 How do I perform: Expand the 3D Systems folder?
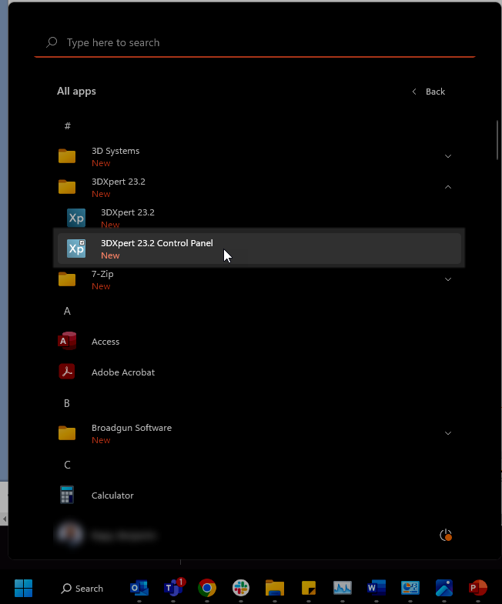447,156
